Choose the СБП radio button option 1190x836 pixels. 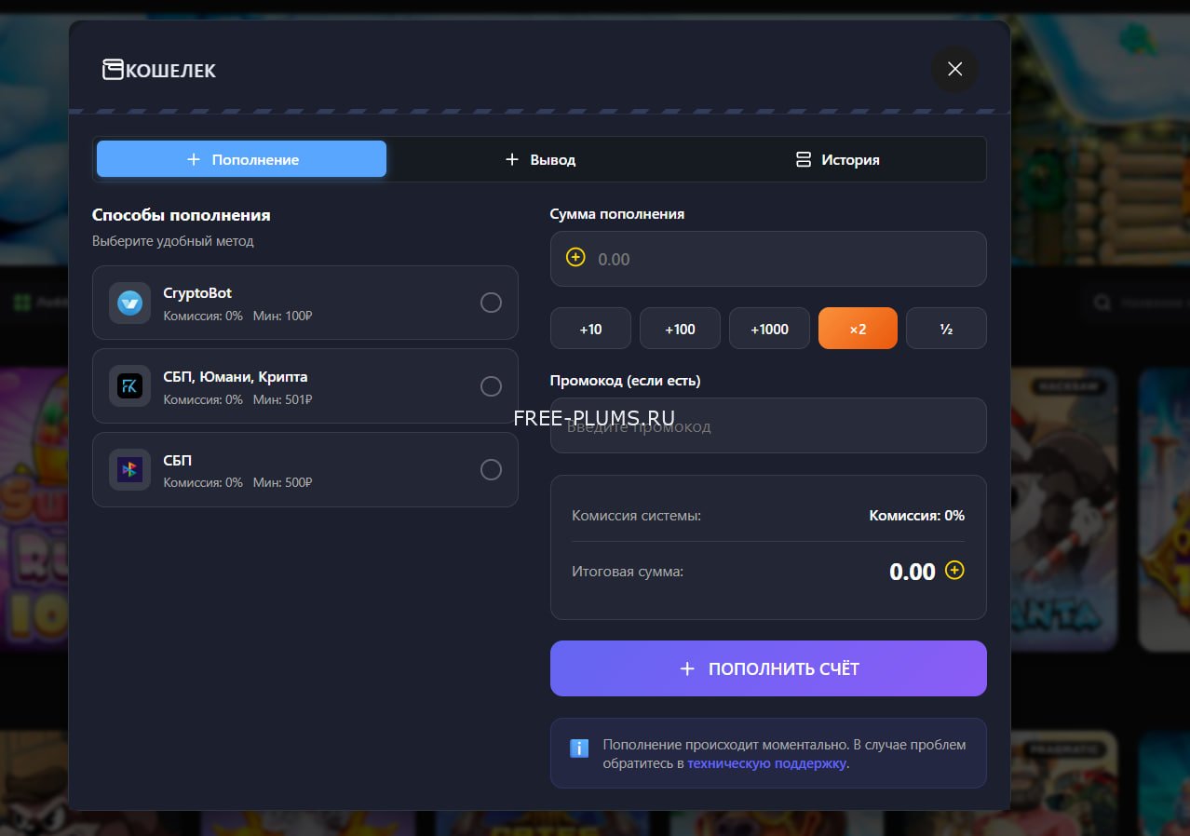491,469
